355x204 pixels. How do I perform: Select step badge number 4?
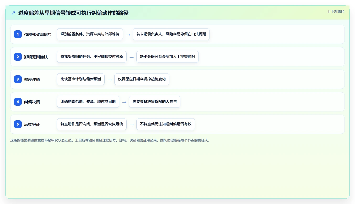[x=18, y=102]
